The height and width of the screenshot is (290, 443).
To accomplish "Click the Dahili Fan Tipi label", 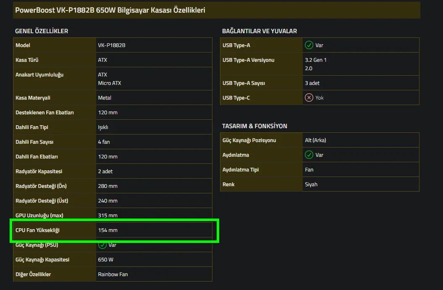I will pos(31,127).
